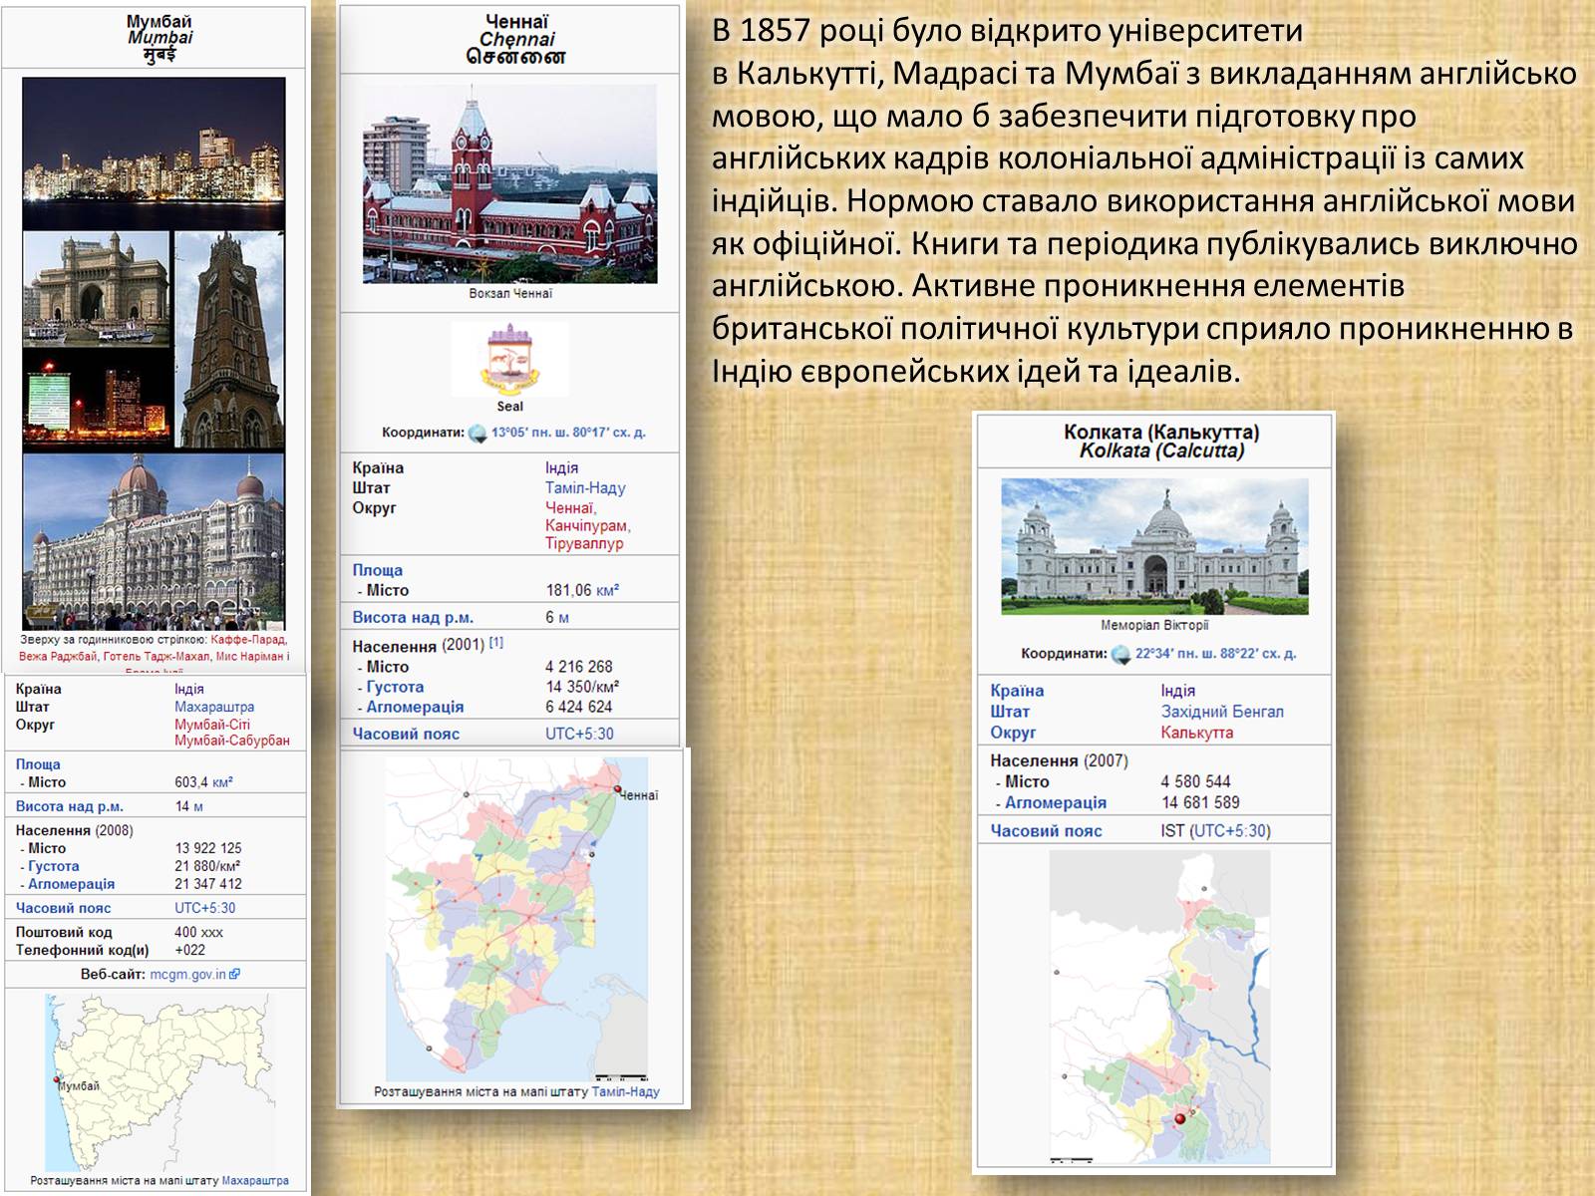Open the Тіруваллур district link
1595x1196 pixels.
pos(584,543)
